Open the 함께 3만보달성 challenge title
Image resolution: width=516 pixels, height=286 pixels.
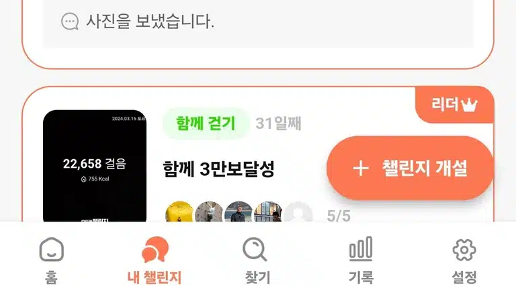click(x=218, y=169)
